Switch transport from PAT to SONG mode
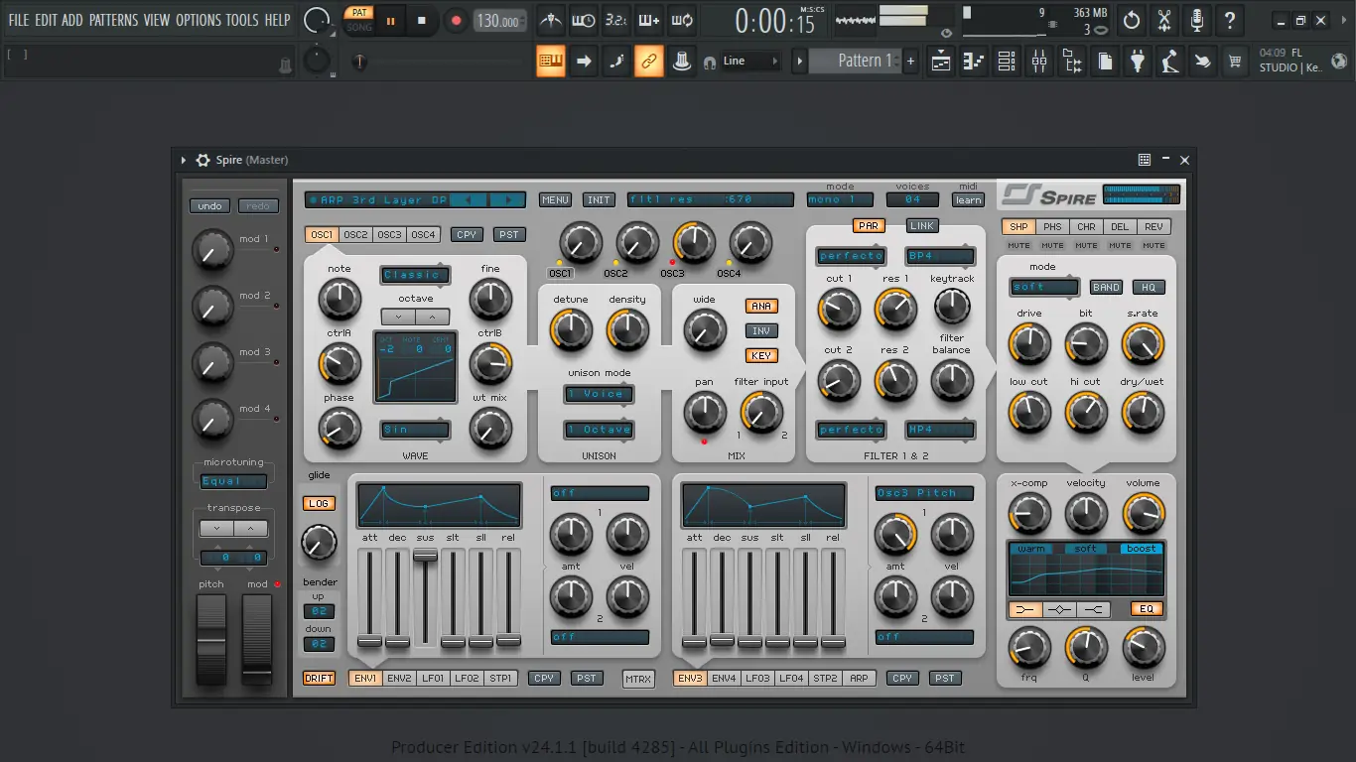 [358, 28]
